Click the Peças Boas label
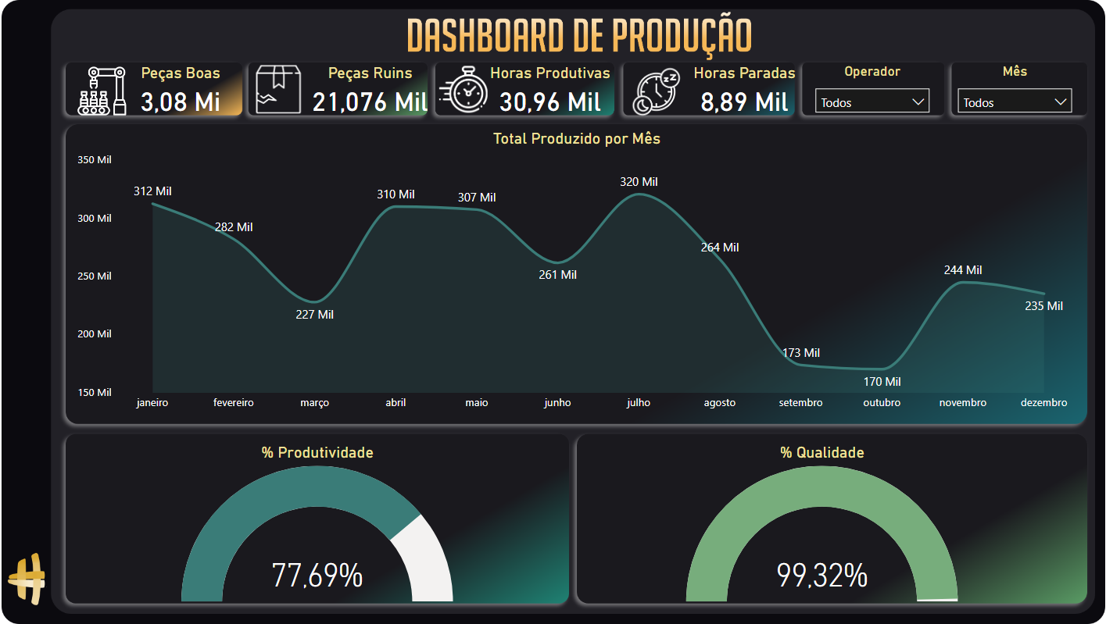The image size is (1106, 624). pyautogui.click(x=181, y=73)
